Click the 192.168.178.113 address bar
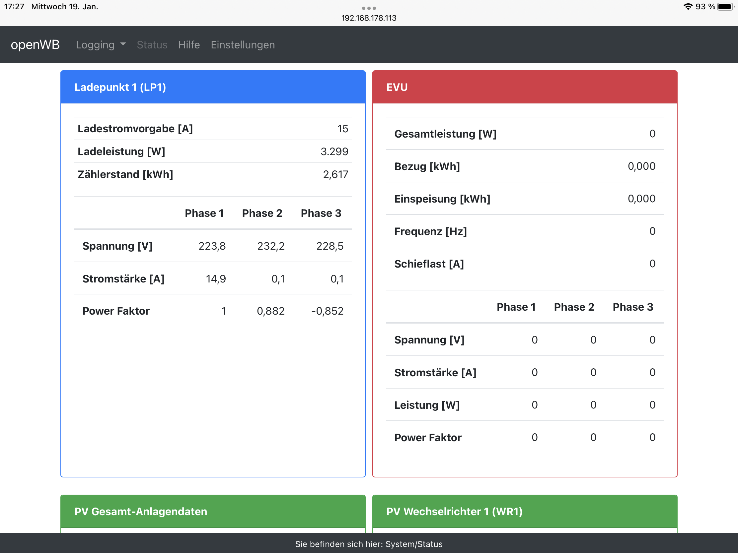 [369, 18]
